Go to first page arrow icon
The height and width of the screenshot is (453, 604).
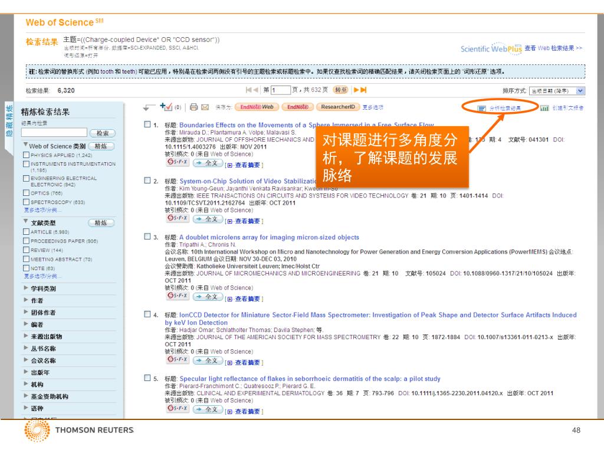click(249, 90)
